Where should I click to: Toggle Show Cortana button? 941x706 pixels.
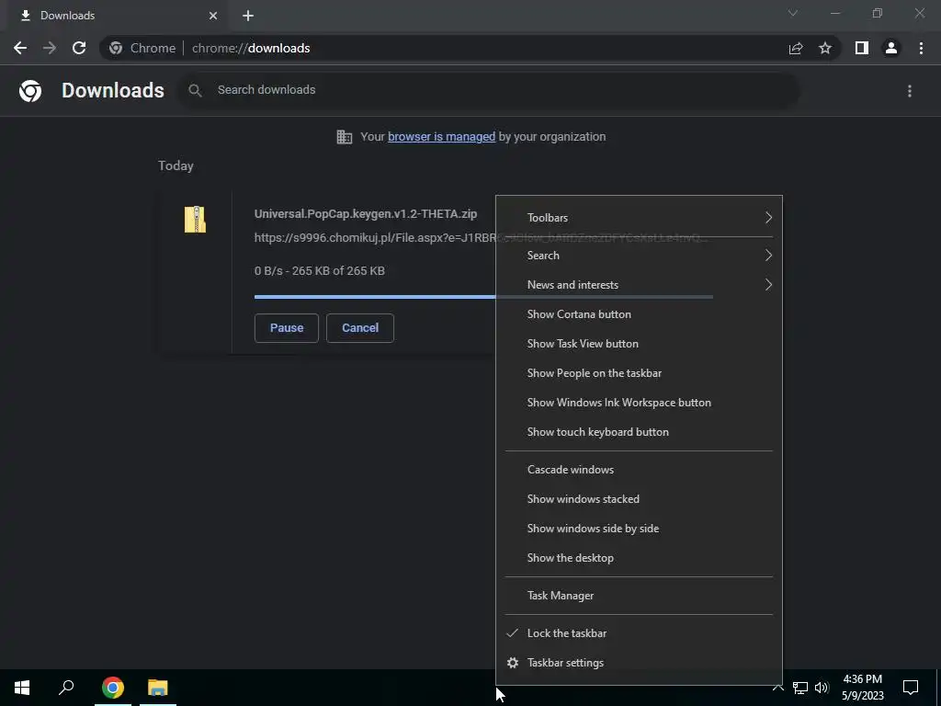point(640,314)
